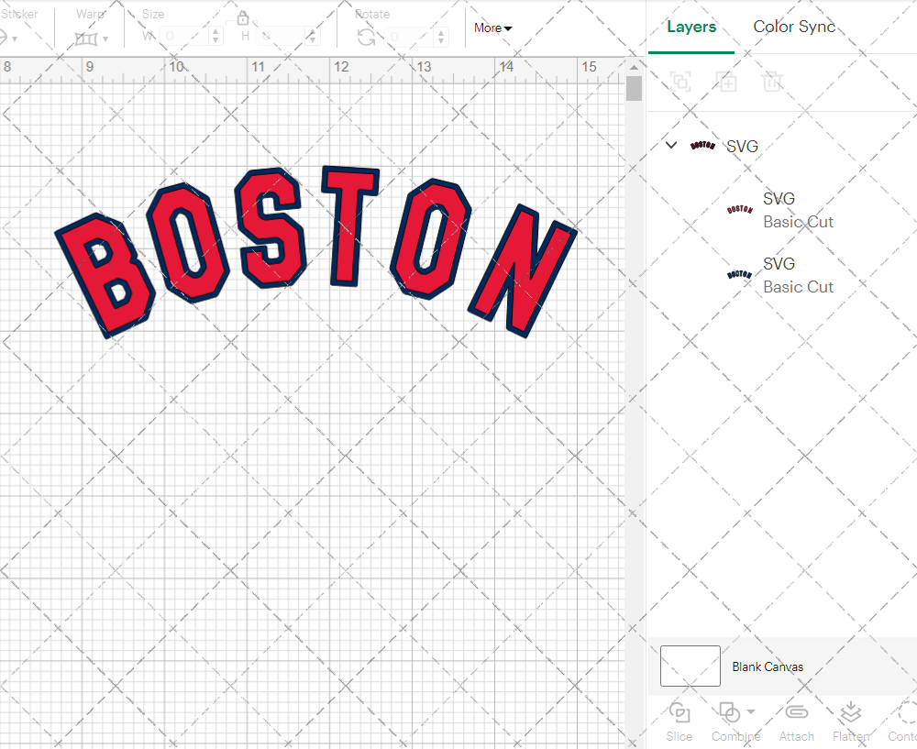This screenshot has width=917, height=749.
Task: Toggle the size aspect ratio lock
Action: 243,19
